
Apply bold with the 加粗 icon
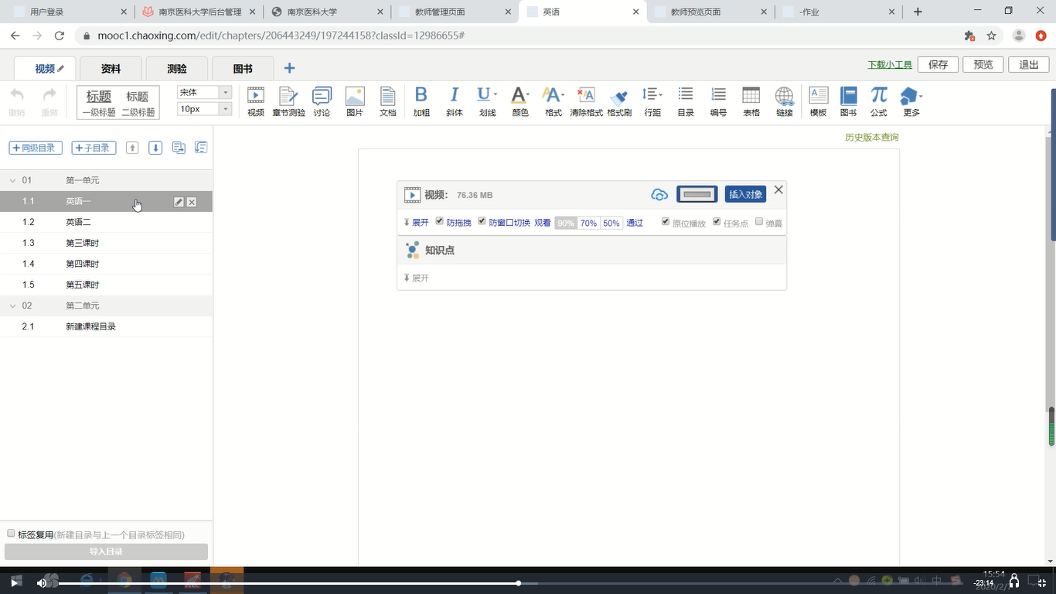421,101
